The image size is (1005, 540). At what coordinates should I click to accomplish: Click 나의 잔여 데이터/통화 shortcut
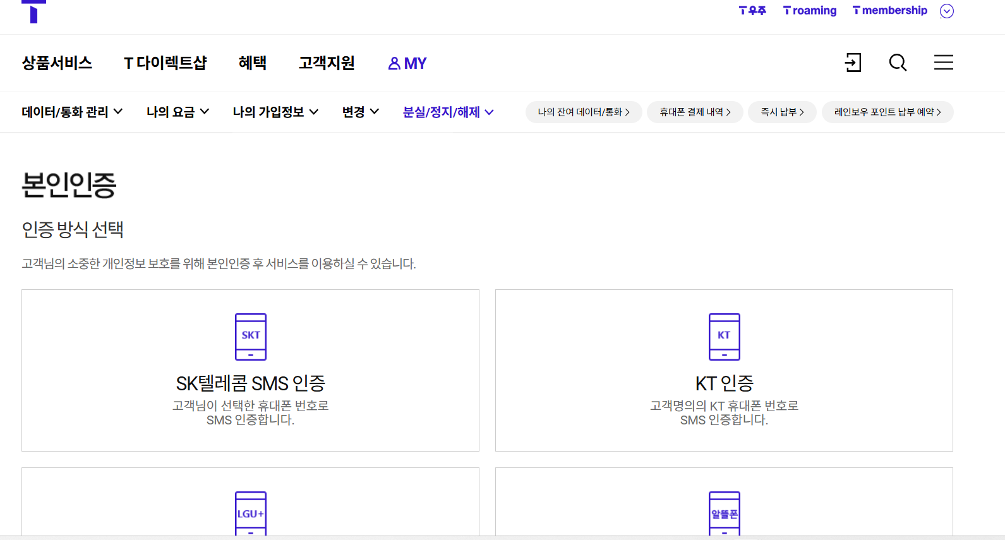click(x=584, y=112)
